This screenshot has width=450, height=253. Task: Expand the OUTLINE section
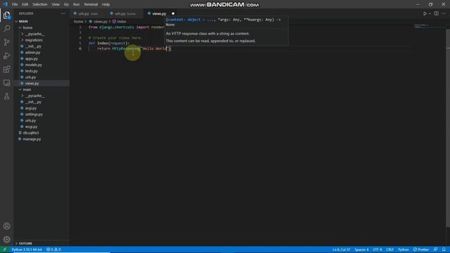25,244
